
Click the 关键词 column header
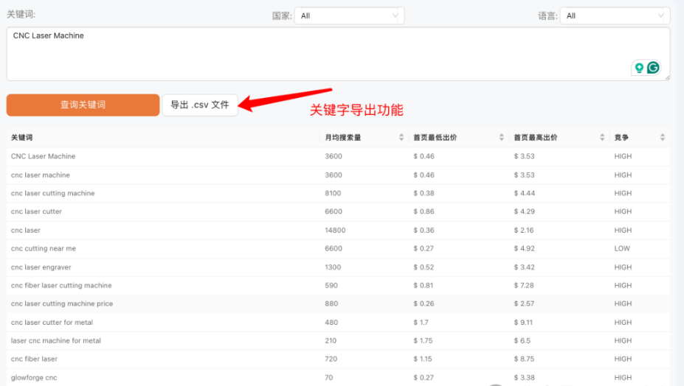click(22, 138)
